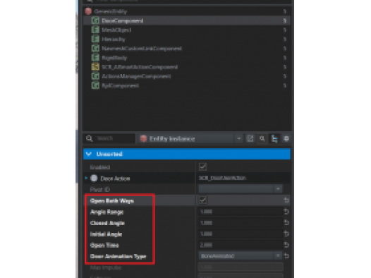Click the green MeshObject icon
Viewport: 371px width, 278px height.
(95, 30)
